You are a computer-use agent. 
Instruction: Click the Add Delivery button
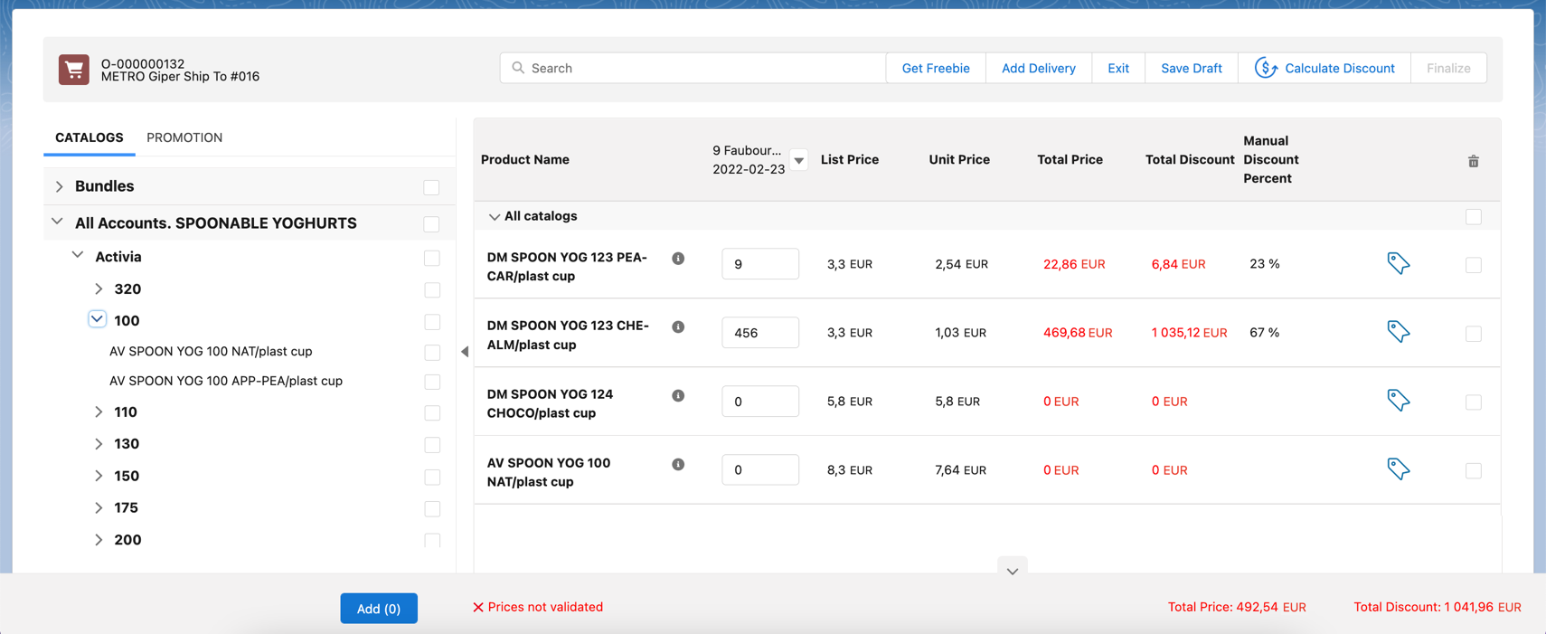[1039, 68]
